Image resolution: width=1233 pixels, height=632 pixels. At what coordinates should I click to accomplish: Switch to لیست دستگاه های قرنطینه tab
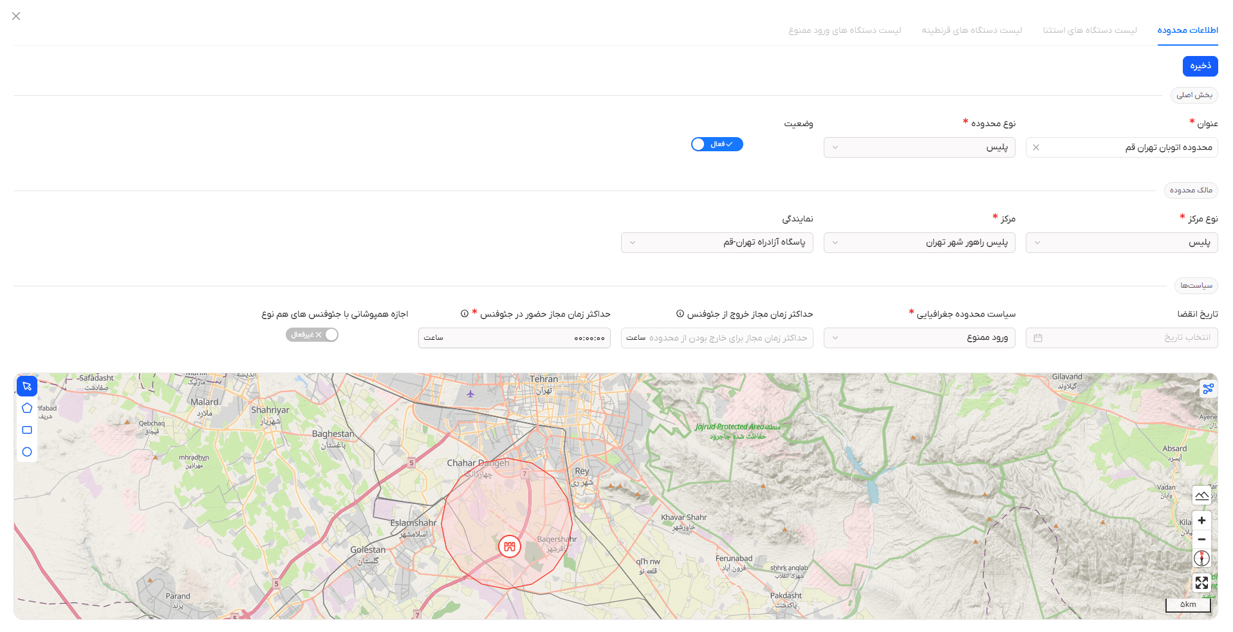[x=972, y=30]
